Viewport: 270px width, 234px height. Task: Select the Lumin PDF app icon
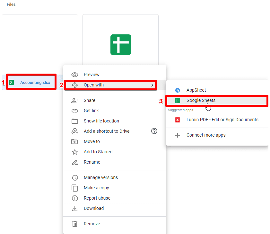tap(177, 120)
